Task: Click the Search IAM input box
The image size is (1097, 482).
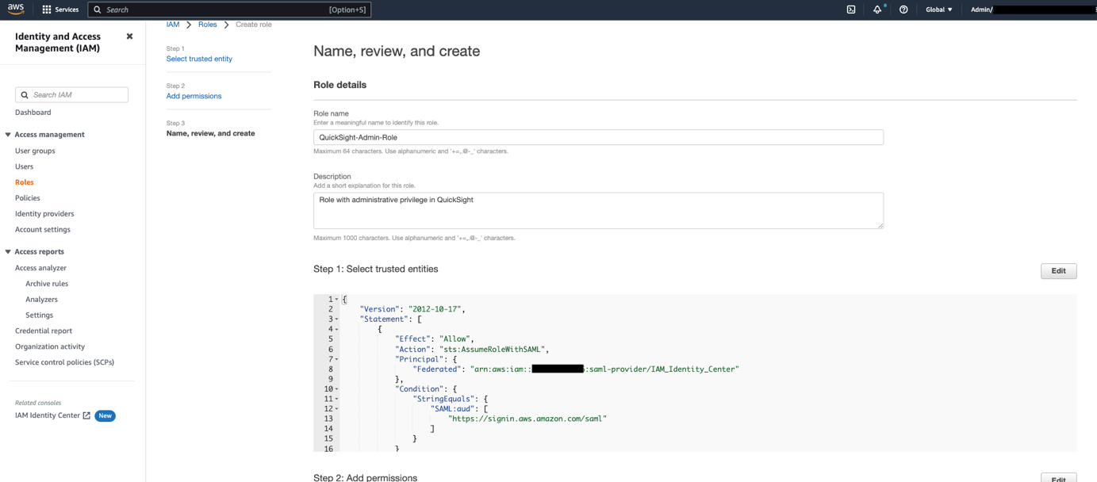Action: tap(71, 95)
